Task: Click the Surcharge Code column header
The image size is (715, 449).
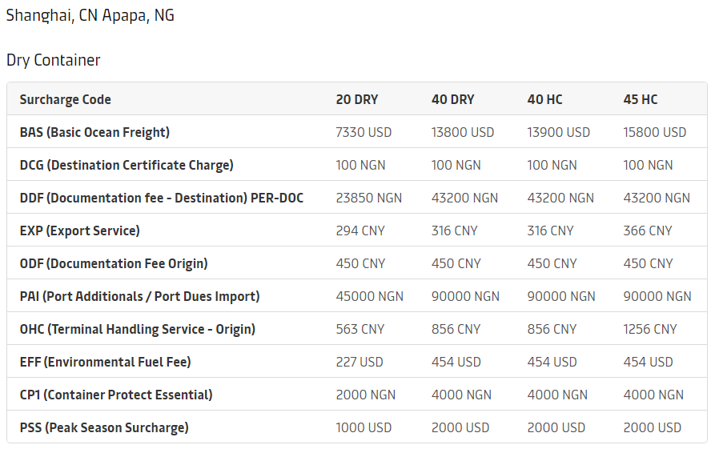Action: pos(66,100)
